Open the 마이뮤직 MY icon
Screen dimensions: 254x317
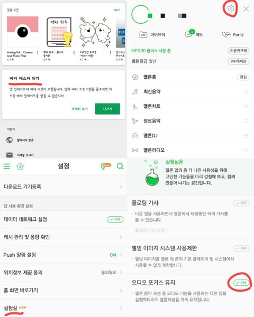pos(143,35)
